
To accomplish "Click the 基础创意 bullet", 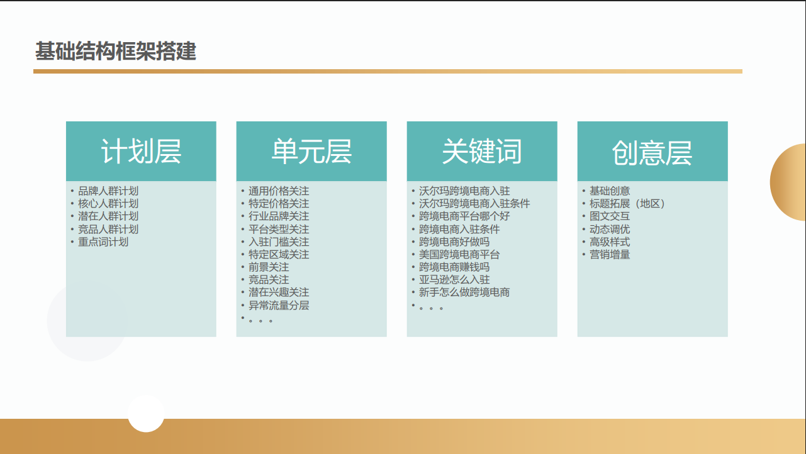I will pos(610,191).
